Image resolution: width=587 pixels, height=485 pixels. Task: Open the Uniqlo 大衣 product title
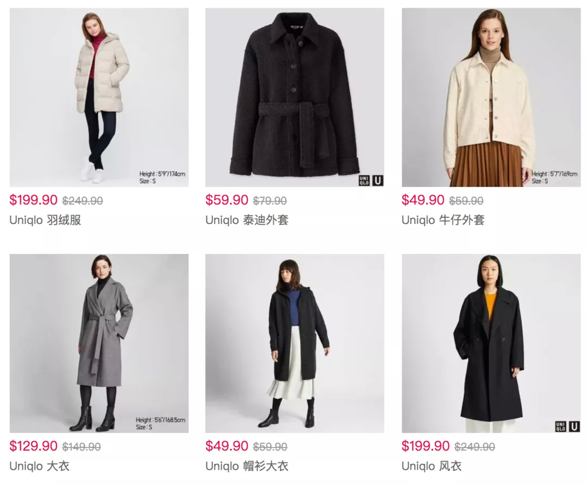[39, 466]
